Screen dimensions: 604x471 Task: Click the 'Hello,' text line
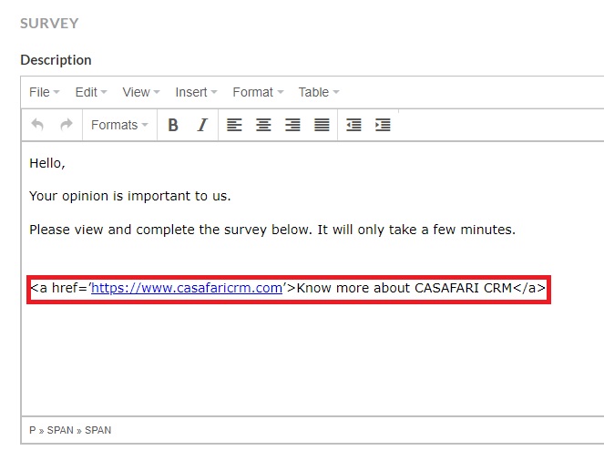pyautogui.click(x=47, y=163)
